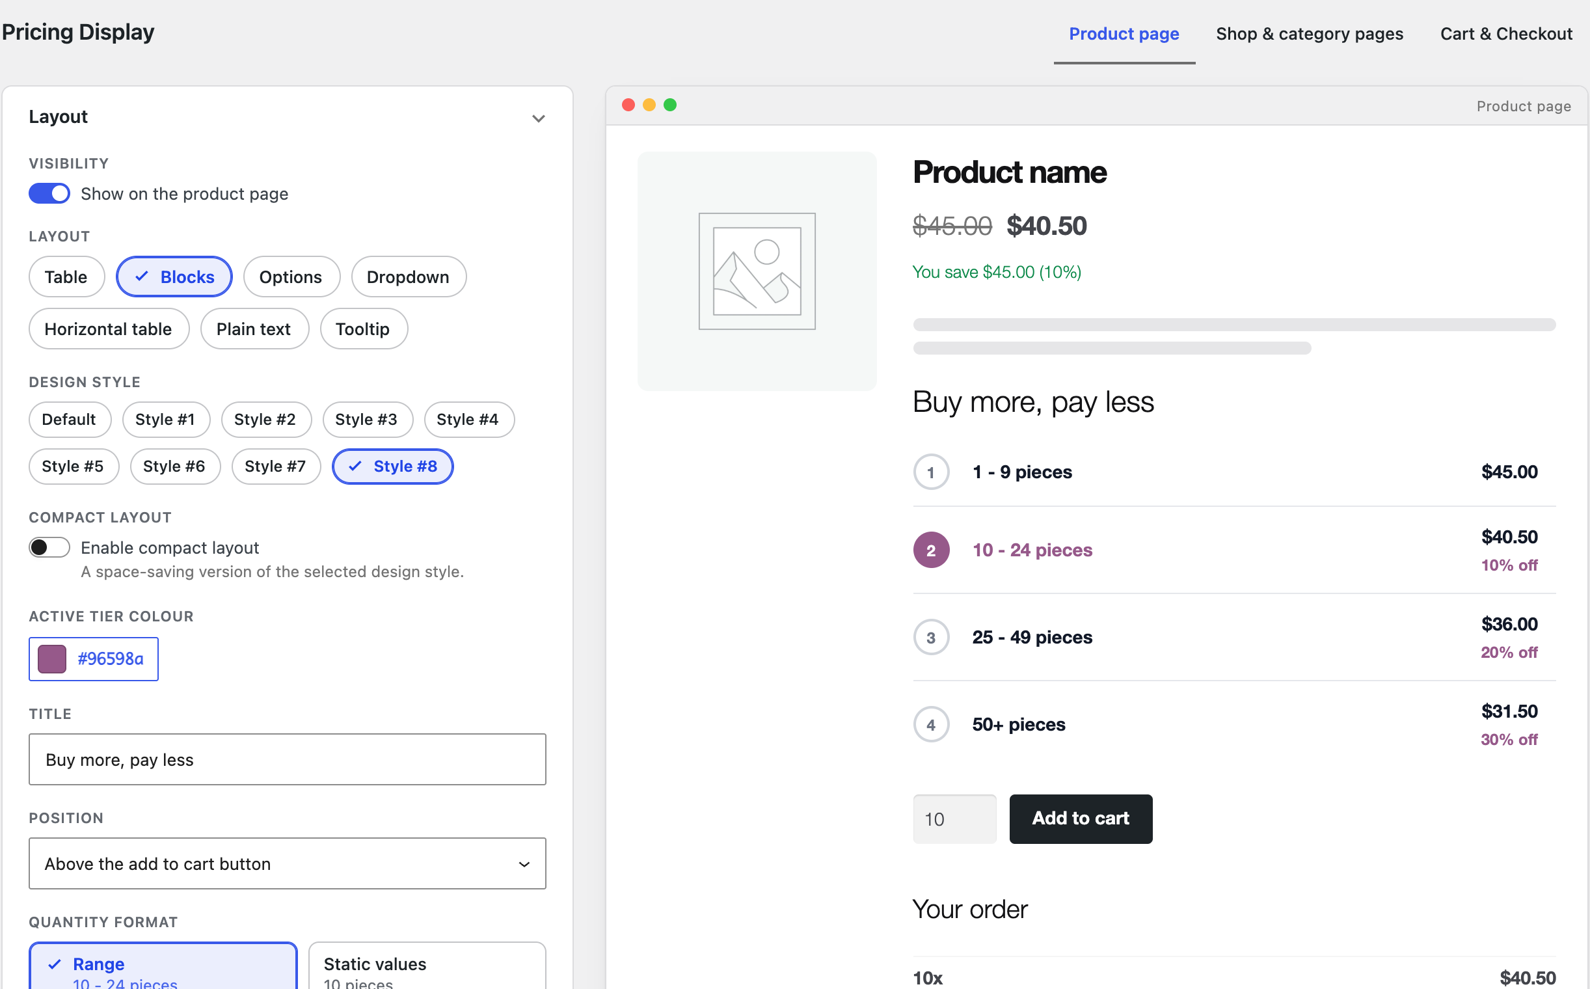Select the Blocks layout option
Viewport: 1590px width, 989px height.
coord(174,277)
